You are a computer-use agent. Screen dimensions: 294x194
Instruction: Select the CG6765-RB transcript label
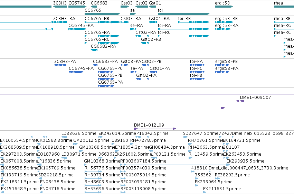(97, 19)
